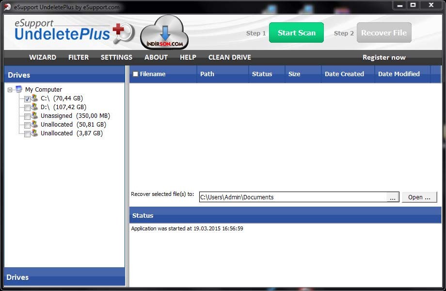Click the UndeletePlus app icon in title bar
The width and height of the screenshot is (446, 291).
click(8, 7)
